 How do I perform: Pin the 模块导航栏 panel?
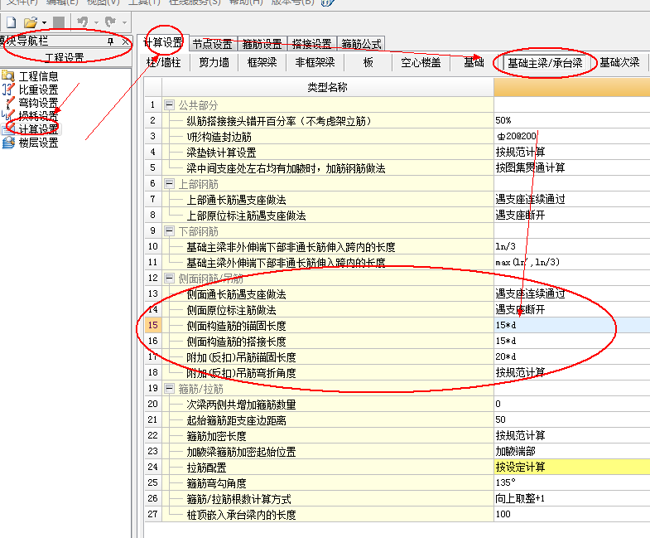110,41
